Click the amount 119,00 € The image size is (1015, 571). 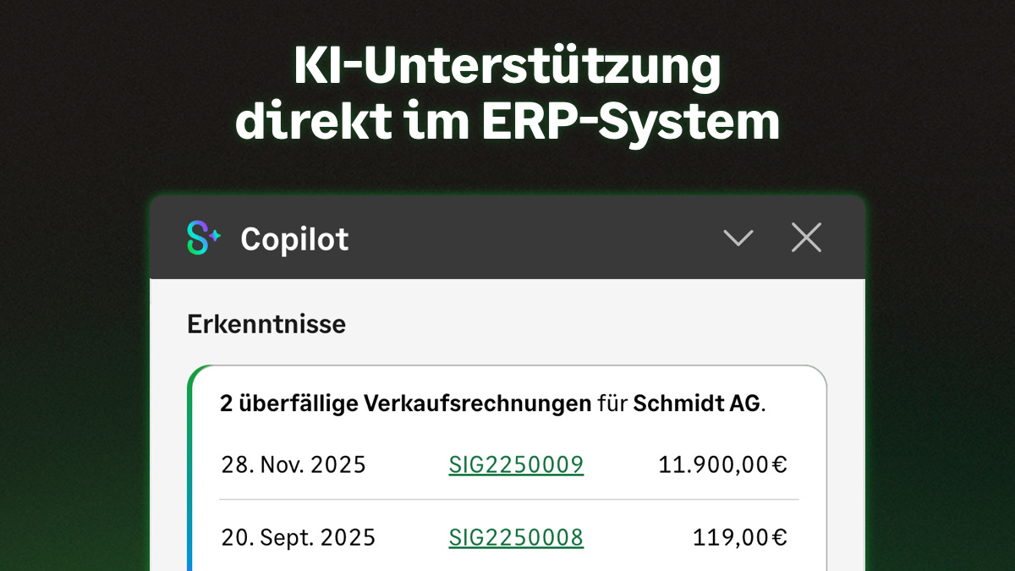click(x=739, y=537)
